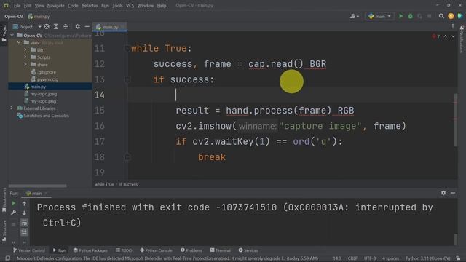The height and width of the screenshot is (262, 466).
Task: Click Project panel horizontal scrollbar
Action: pos(38,186)
